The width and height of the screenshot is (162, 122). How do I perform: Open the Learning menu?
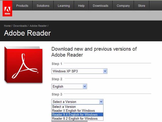(x=64, y=6)
